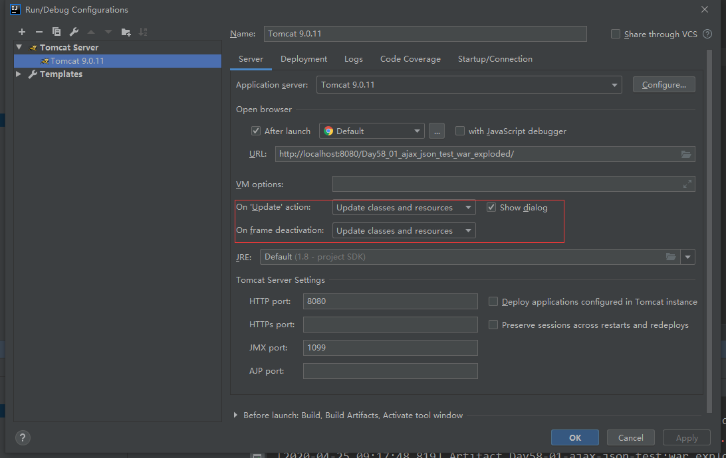726x458 pixels.
Task: Click the help question mark icon
Action: pos(22,437)
